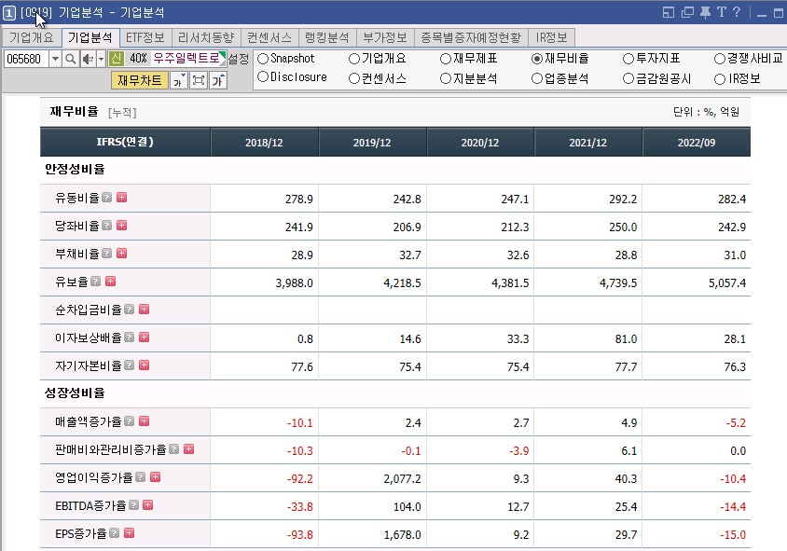Select the 재무비율 radio button
The image size is (787, 551).
537,59
